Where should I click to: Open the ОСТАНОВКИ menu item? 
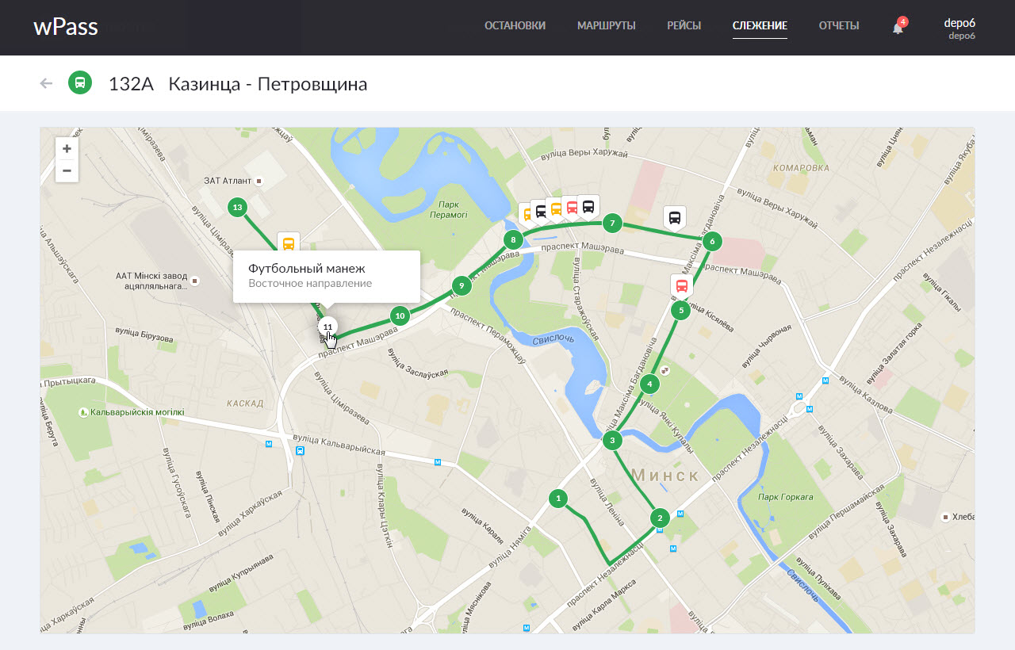click(x=515, y=26)
